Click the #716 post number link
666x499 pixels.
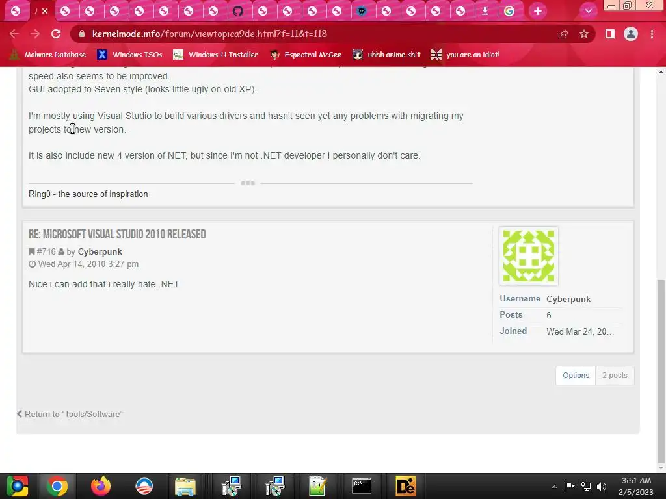[x=46, y=251]
